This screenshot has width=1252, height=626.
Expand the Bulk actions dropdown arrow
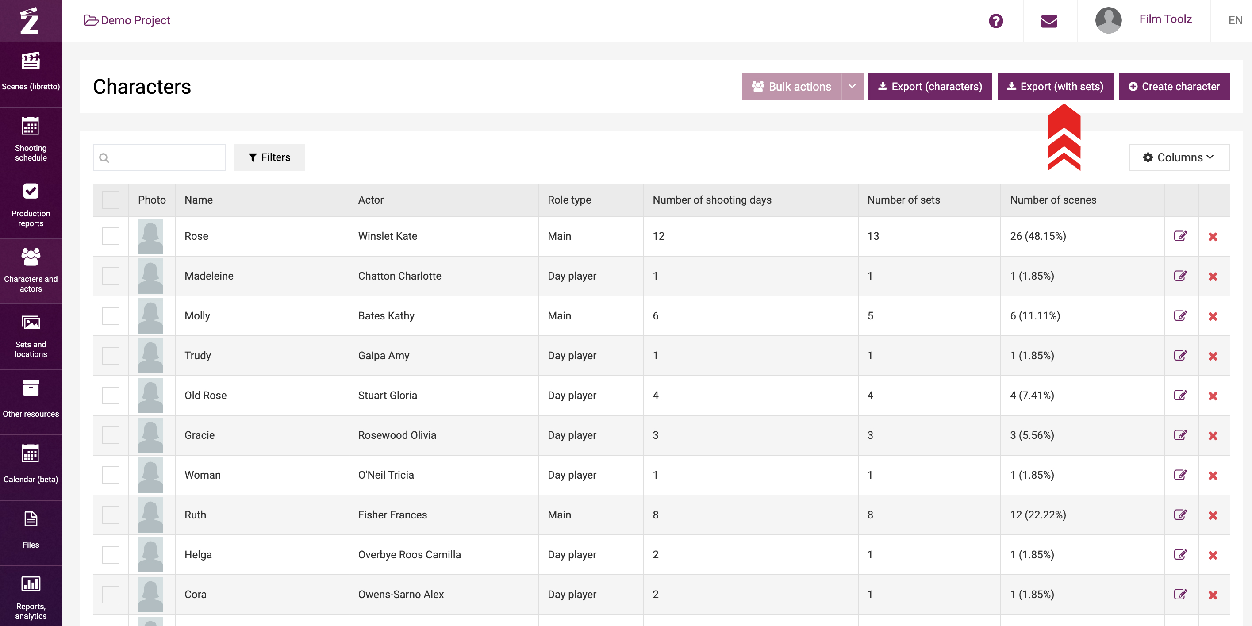pyautogui.click(x=852, y=87)
